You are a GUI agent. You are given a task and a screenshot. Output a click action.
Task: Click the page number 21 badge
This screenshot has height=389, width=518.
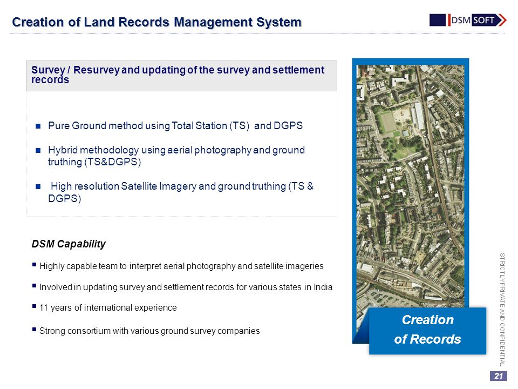[x=498, y=376]
